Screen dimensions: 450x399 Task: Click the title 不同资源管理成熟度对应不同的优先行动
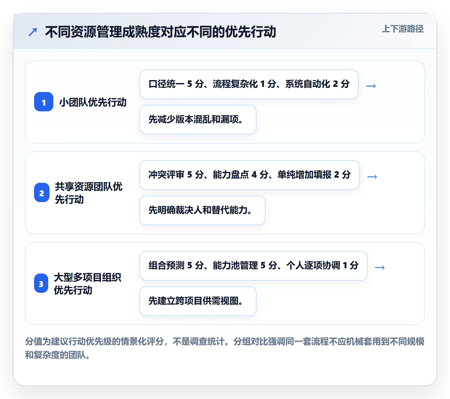(x=161, y=32)
